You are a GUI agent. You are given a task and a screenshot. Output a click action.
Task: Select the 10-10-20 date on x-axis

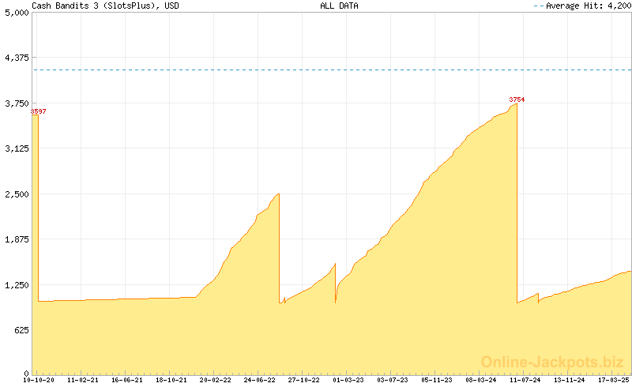pyautogui.click(x=39, y=381)
